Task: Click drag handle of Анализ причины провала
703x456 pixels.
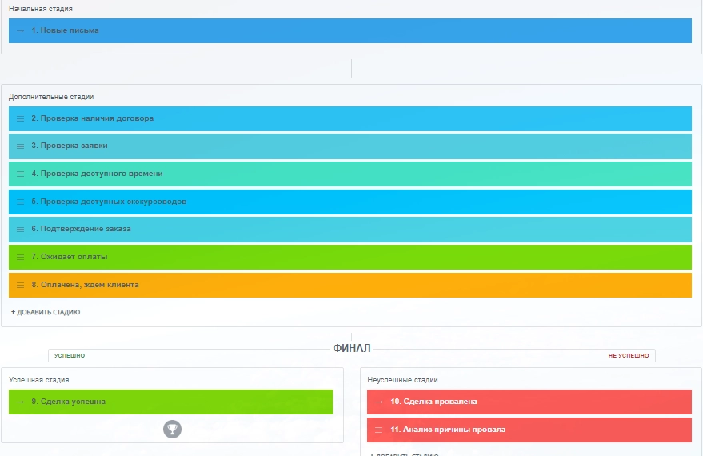Action: point(379,430)
